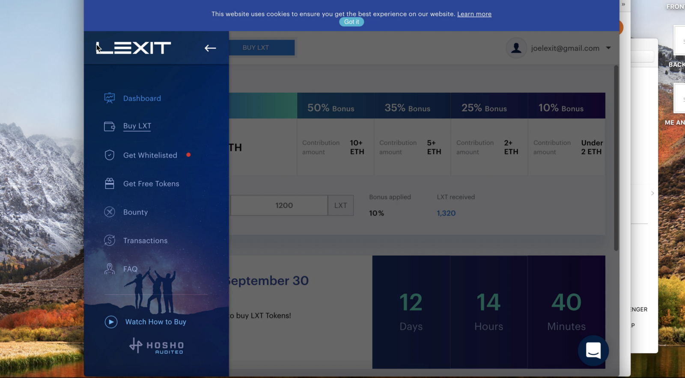
Task: Open the Dashboard menu item
Action: (142, 98)
